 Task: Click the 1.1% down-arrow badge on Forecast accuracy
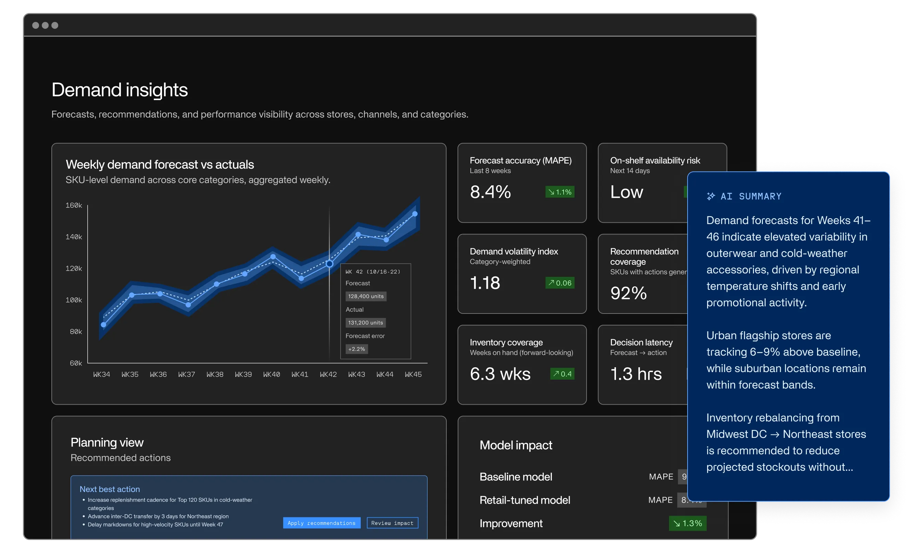pyautogui.click(x=559, y=192)
